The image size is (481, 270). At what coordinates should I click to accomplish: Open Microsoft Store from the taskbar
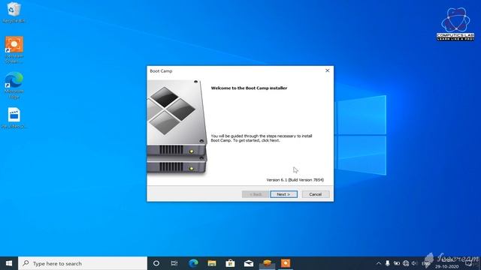click(x=230, y=263)
